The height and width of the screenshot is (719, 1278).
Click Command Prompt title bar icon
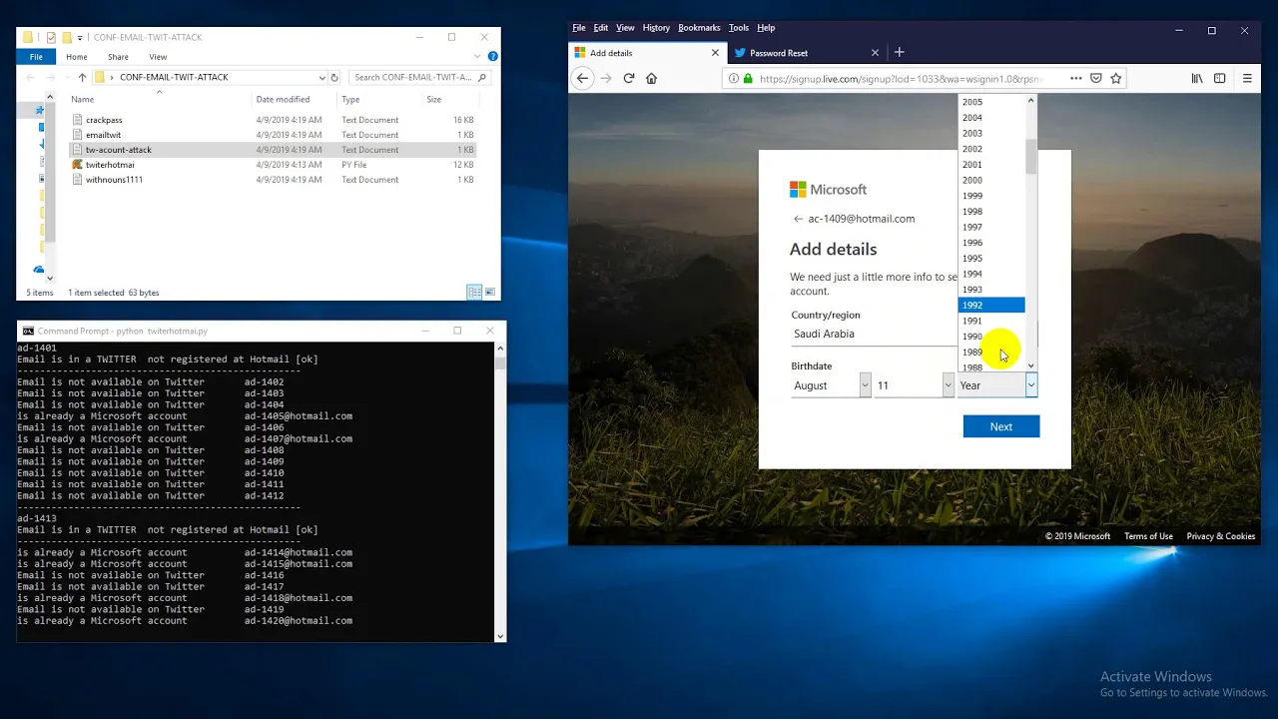coord(28,331)
